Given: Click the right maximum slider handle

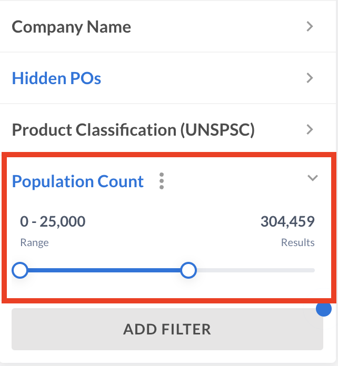Looking at the screenshot, I should coord(188,271).
